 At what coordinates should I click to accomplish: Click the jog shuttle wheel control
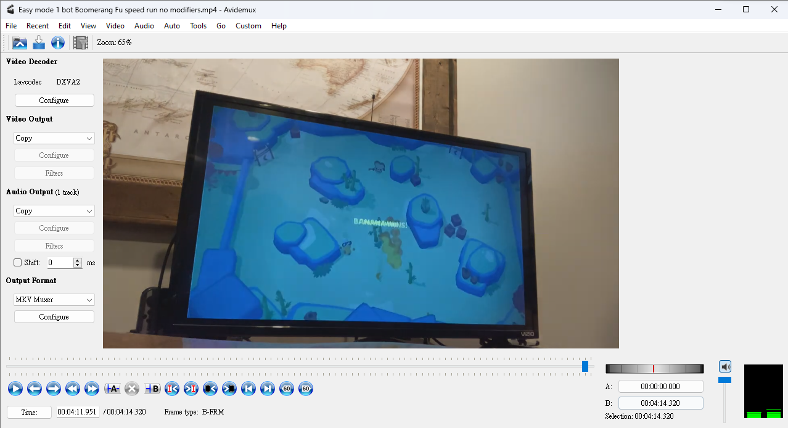655,369
